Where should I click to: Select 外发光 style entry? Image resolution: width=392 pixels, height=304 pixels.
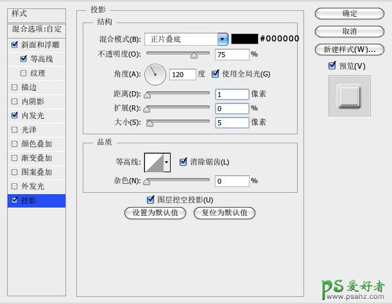click(36, 186)
